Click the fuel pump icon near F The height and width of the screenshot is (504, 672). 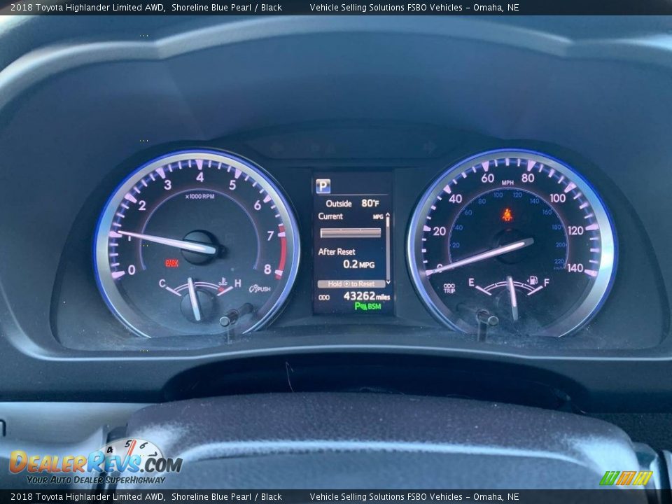click(x=533, y=281)
